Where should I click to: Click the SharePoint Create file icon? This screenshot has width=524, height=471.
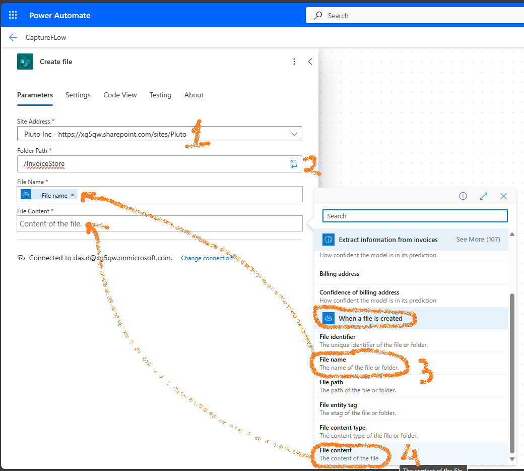coord(25,62)
